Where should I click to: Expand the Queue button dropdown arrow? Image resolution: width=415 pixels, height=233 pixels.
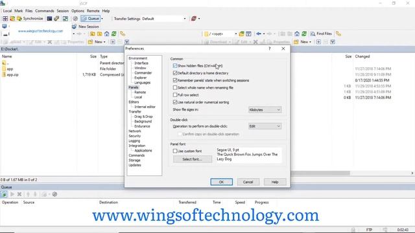click(x=102, y=19)
